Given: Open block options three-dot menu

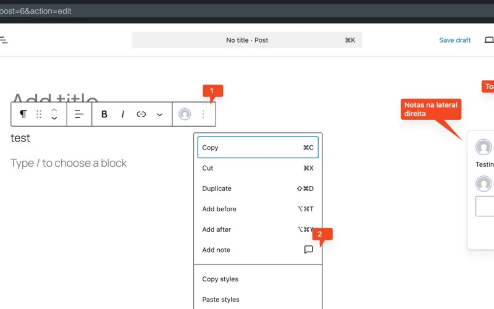Looking at the screenshot, I should click(x=203, y=114).
